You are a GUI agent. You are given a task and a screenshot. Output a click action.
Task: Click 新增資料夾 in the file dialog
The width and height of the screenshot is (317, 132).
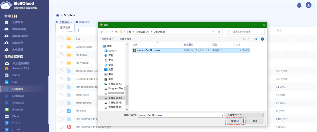pyautogui.click(x=125, y=39)
